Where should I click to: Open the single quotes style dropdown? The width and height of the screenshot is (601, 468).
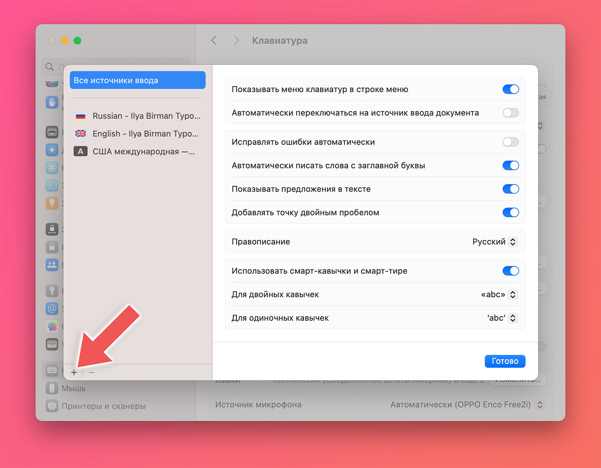[x=502, y=318]
